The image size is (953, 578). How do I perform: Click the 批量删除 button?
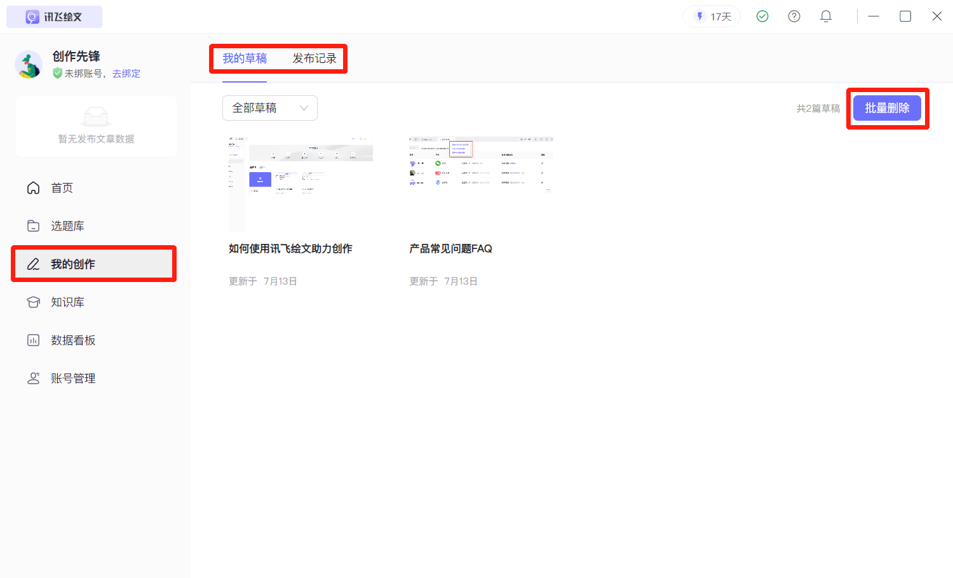click(x=887, y=108)
